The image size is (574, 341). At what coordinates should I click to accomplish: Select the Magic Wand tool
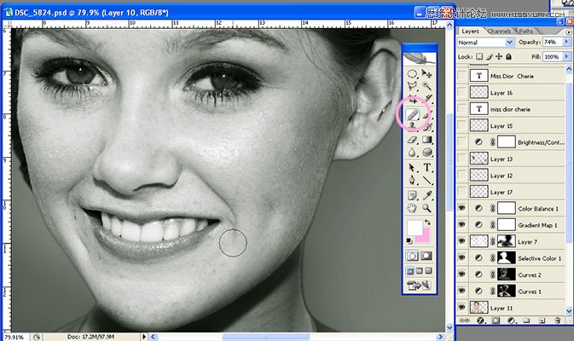(426, 86)
